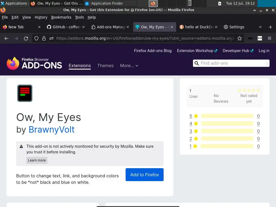This screenshot has width=276, height=207.
Task: Click the Ow, My Eyes heading
Action: tap(49, 118)
